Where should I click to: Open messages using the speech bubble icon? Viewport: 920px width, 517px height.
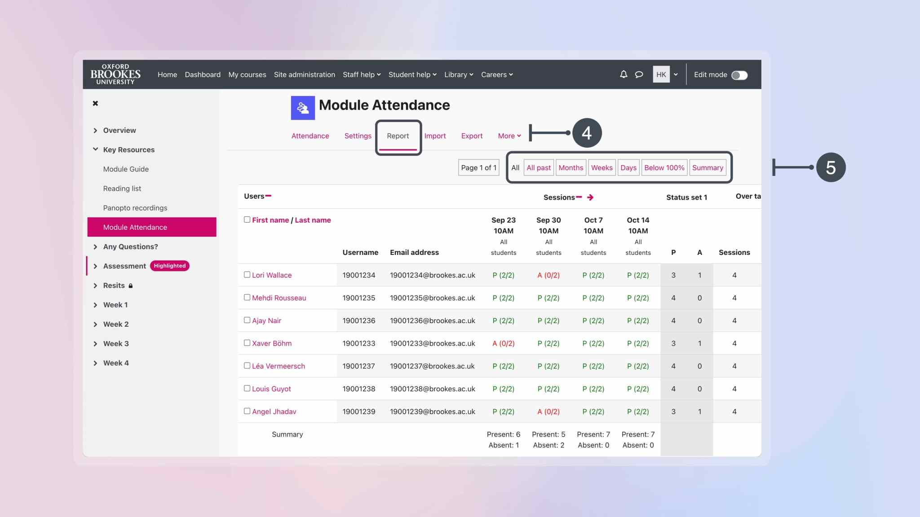point(639,74)
